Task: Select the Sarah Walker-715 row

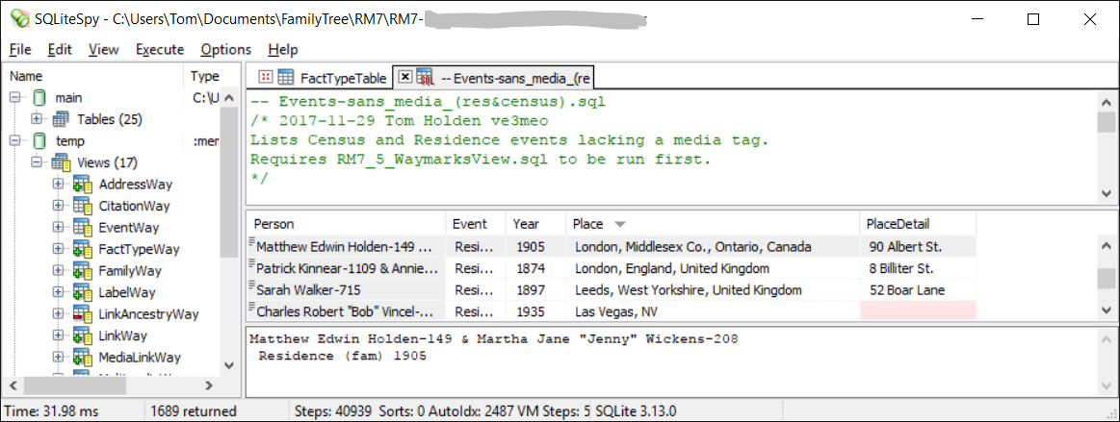Action: pyautogui.click(x=612, y=290)
